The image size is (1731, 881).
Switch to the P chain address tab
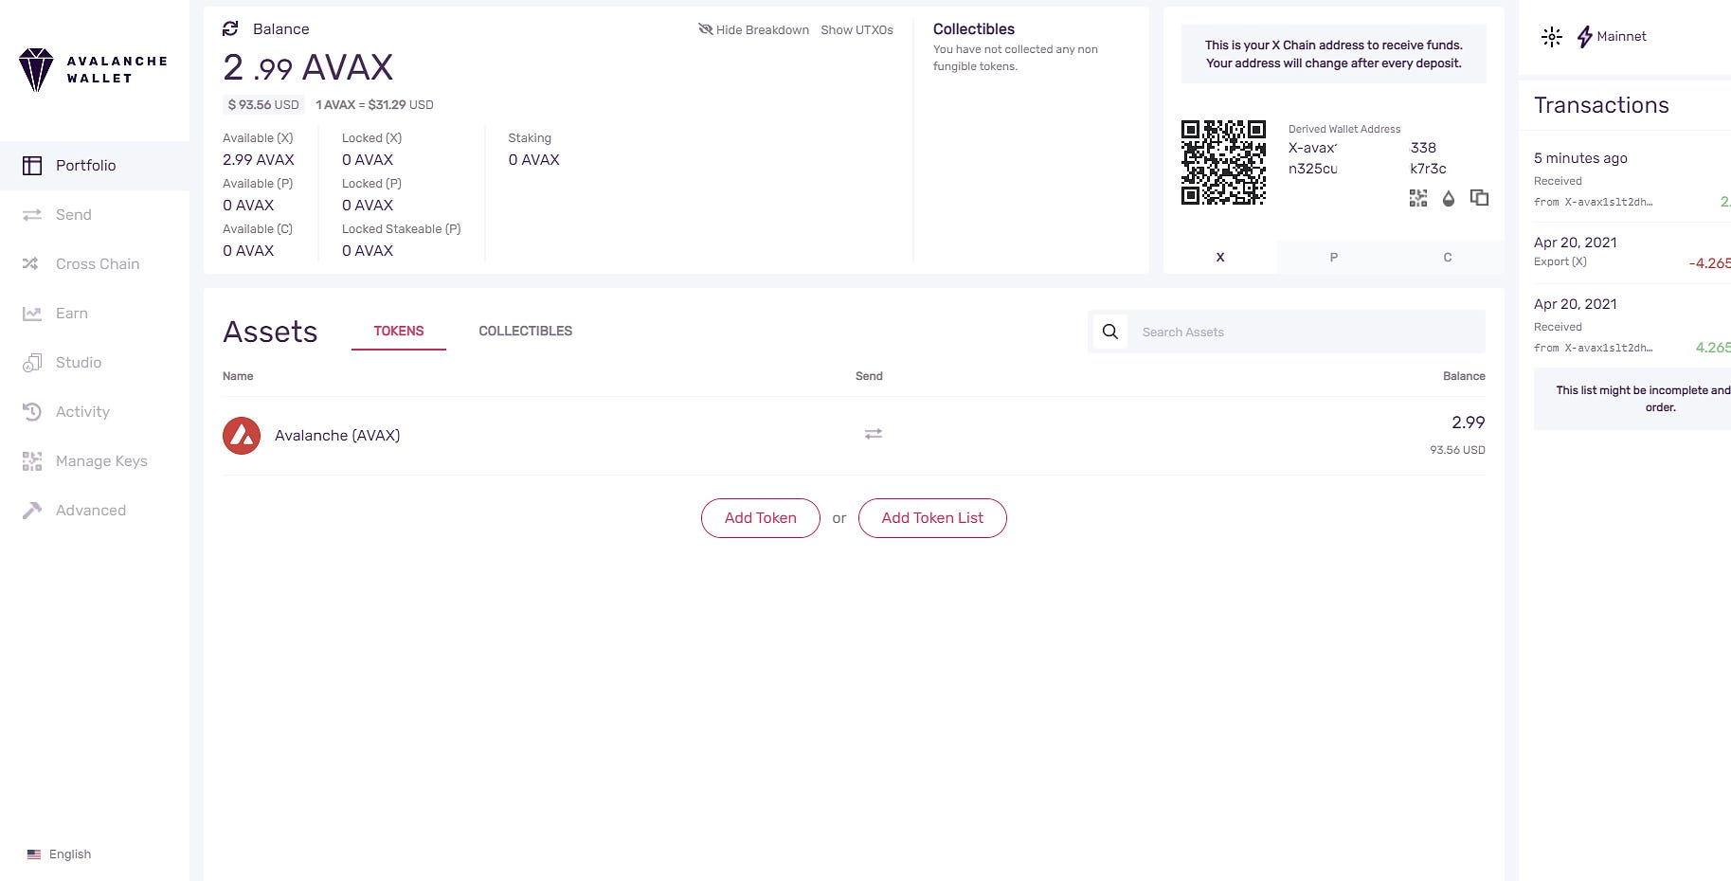tap(1334, 257)
